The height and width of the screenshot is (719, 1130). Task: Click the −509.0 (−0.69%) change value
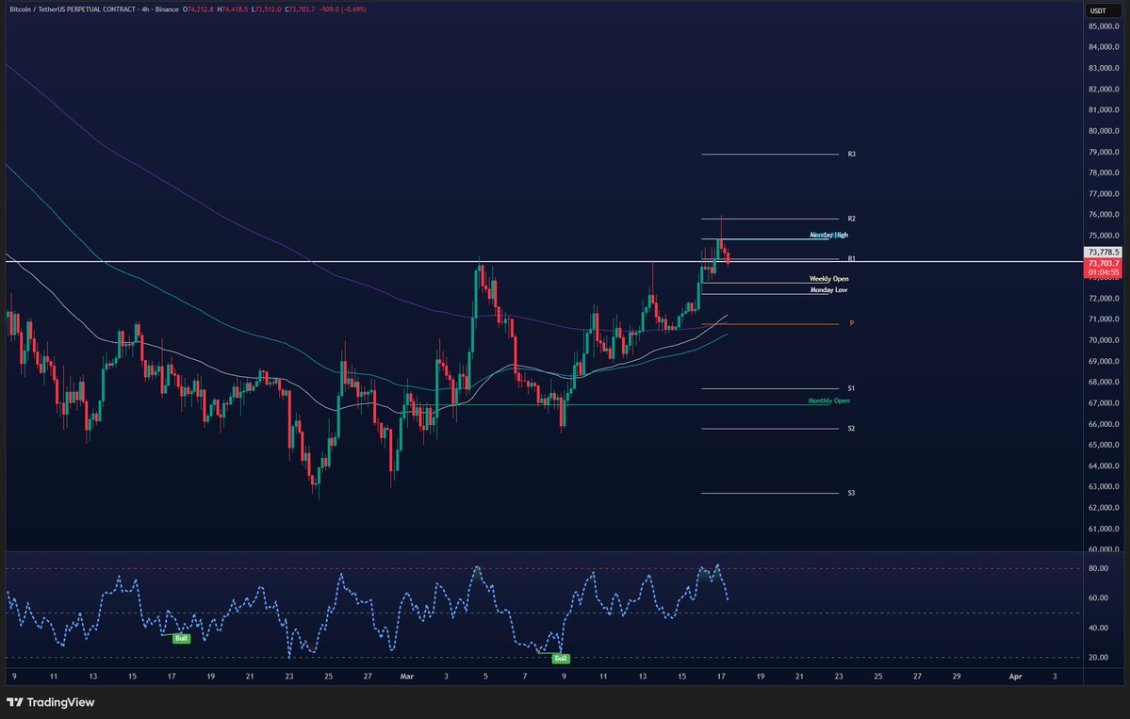tap(342, 9)
